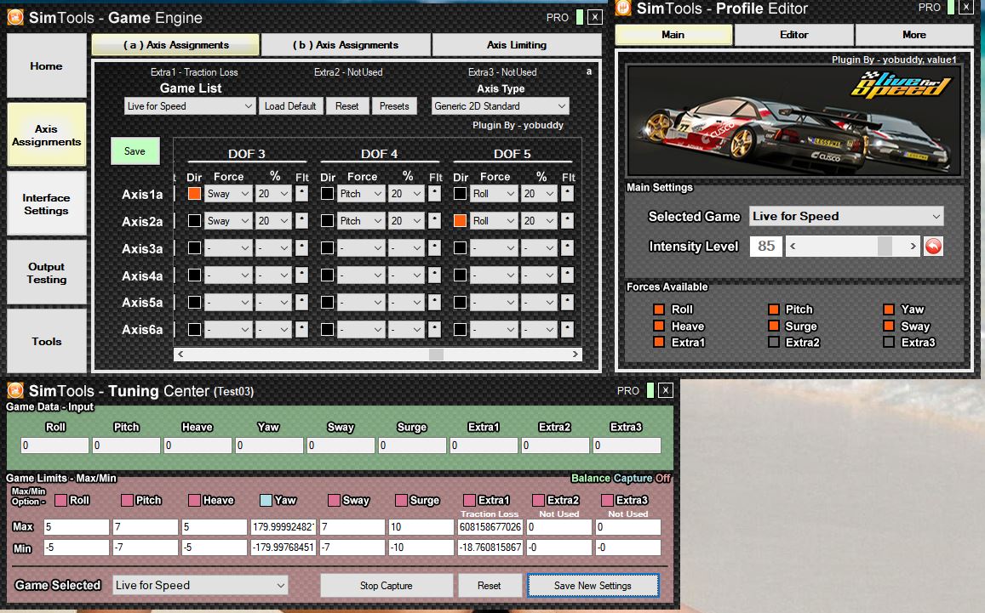
Task: Open Axis2a DOF 5 Roll force dropdown
Action: pyautogui.click(x=494, y=221)
